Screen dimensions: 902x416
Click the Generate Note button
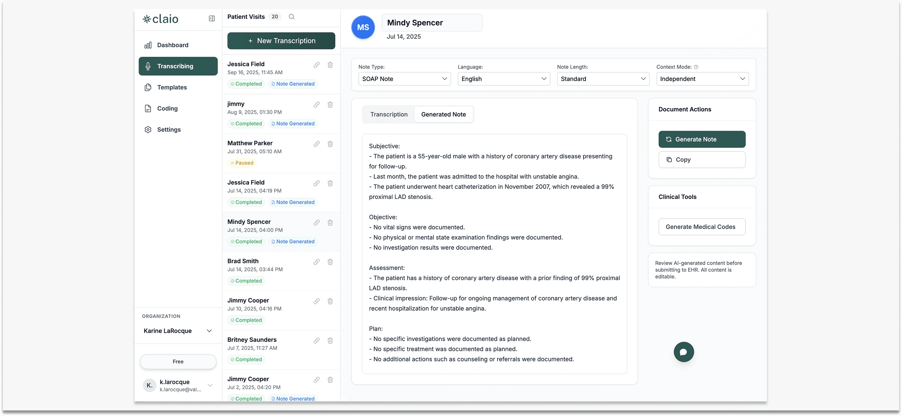pos(702,139)
